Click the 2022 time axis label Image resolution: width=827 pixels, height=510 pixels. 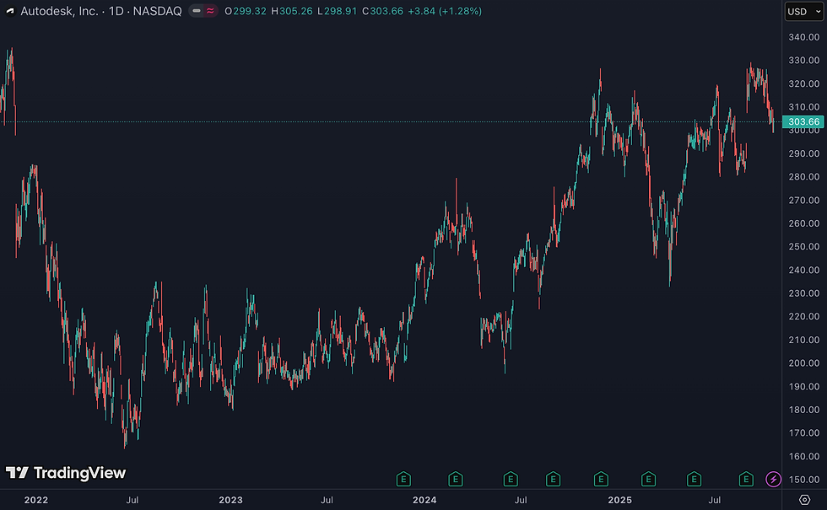(x=35, y=500)
